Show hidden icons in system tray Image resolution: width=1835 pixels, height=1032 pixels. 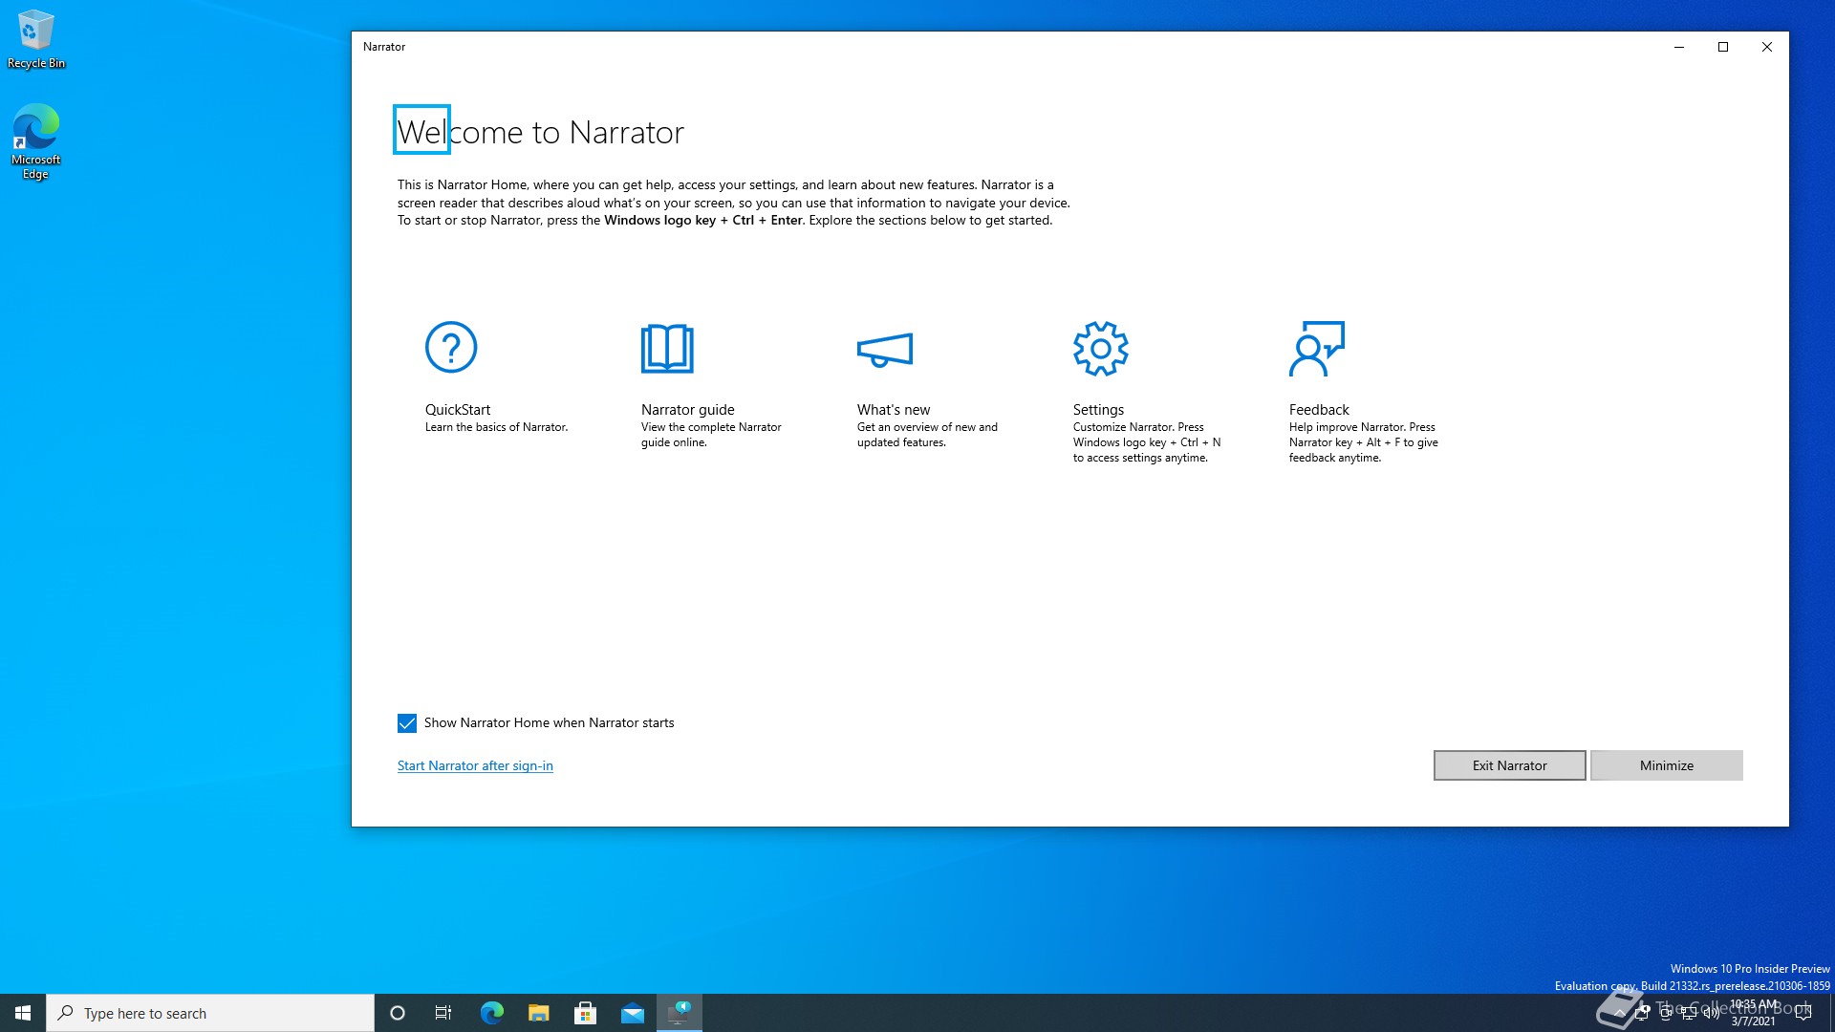(1620, 1013)
